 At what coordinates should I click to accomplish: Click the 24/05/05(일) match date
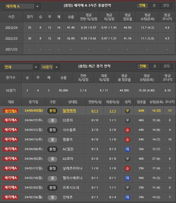point(34,111)
